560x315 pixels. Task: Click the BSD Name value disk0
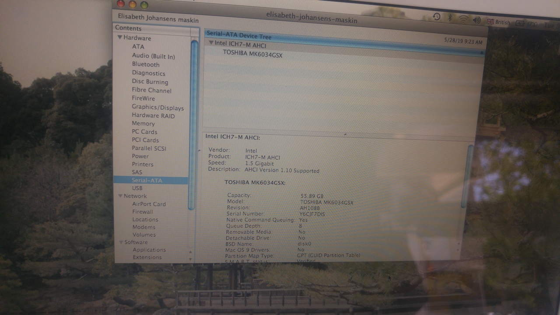point(305,244)
